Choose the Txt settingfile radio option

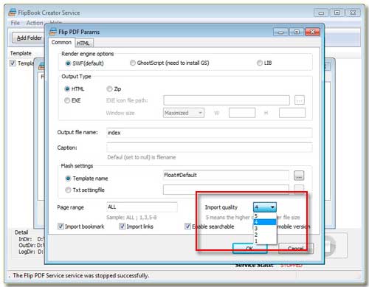[68, 190]
